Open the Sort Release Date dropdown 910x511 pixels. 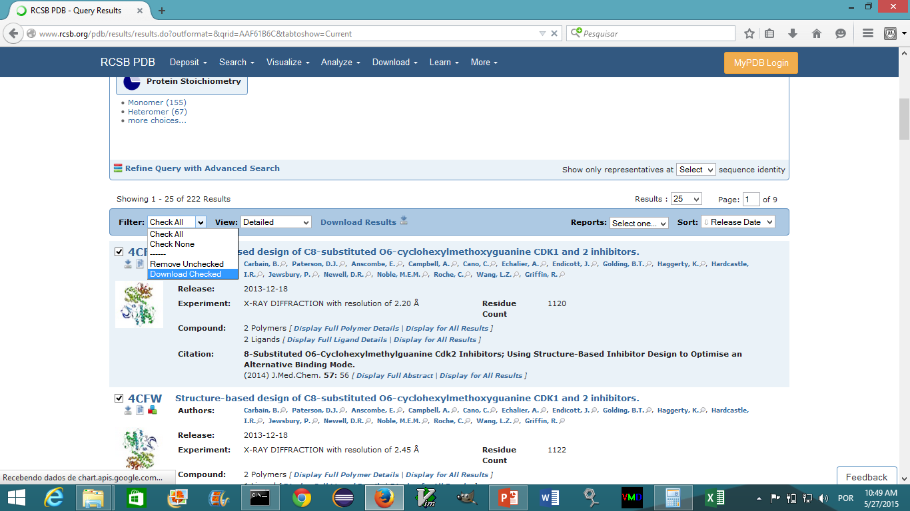pos(738,222)
